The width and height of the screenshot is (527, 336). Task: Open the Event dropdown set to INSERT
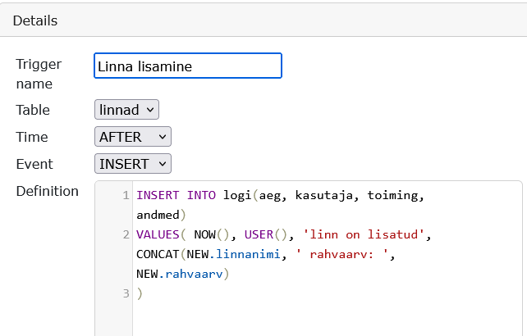pos(133,164)
